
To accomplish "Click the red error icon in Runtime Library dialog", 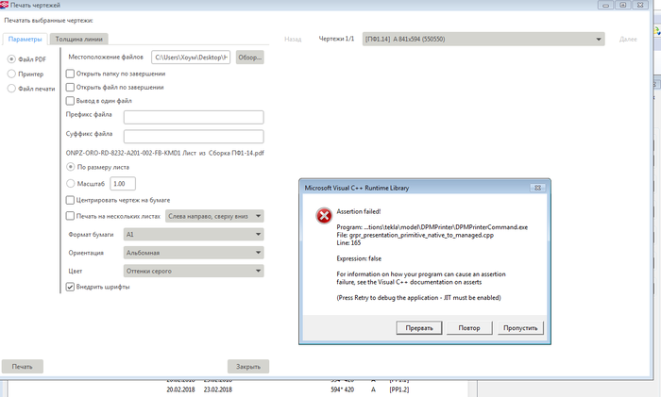I will tap(324, 216).
